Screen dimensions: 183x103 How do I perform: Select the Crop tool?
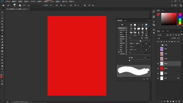coord(2,24)
